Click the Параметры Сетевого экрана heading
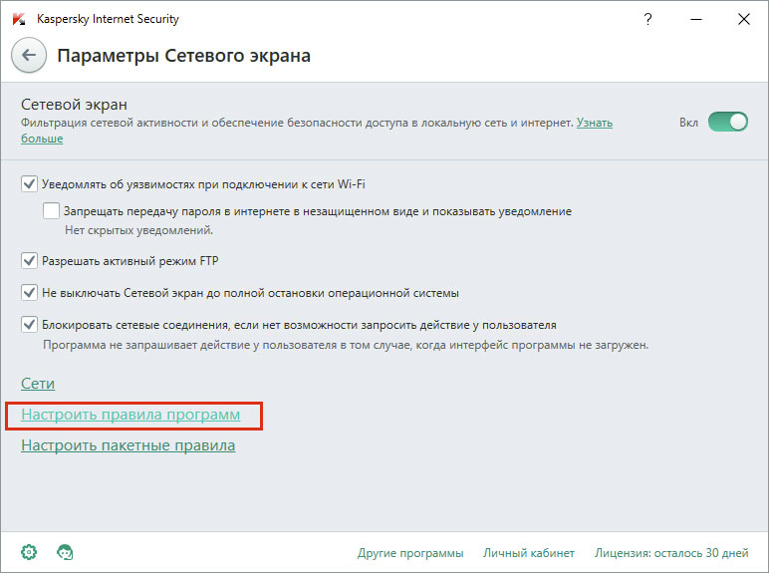The width and height of the screenshot is (769, 573). point(183,56)
